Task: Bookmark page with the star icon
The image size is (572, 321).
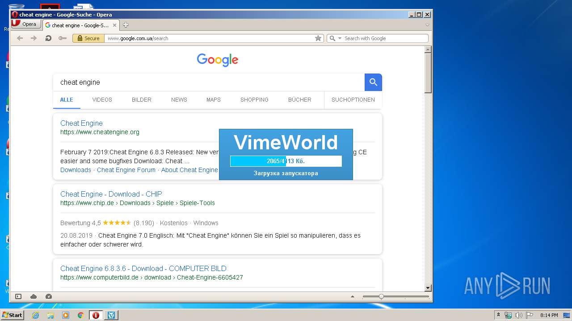Action: 318,38
